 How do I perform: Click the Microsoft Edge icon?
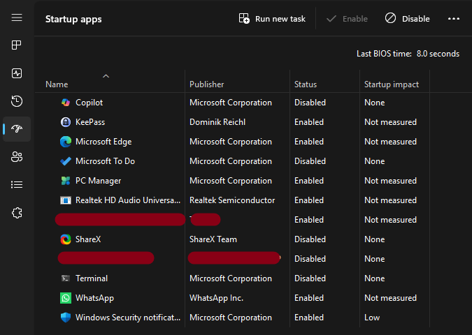click(66, 142)
